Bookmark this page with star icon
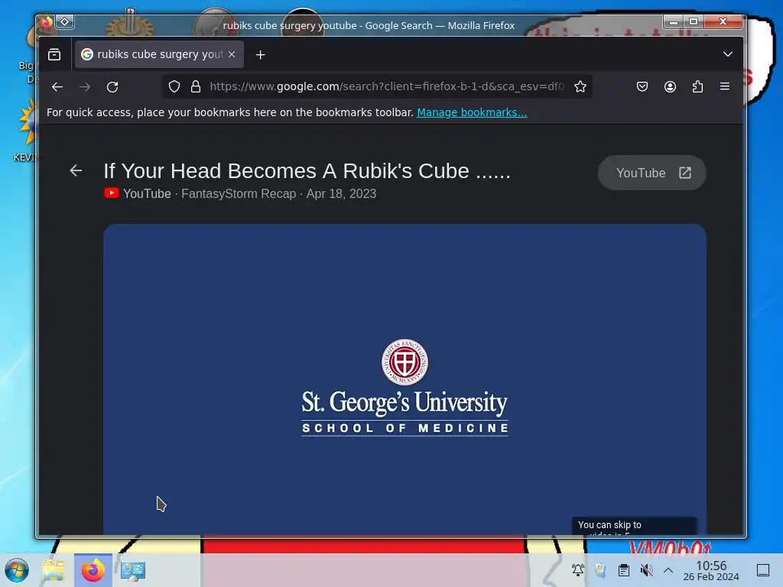The width and height of the screenshot is (783, 587). 580,87
